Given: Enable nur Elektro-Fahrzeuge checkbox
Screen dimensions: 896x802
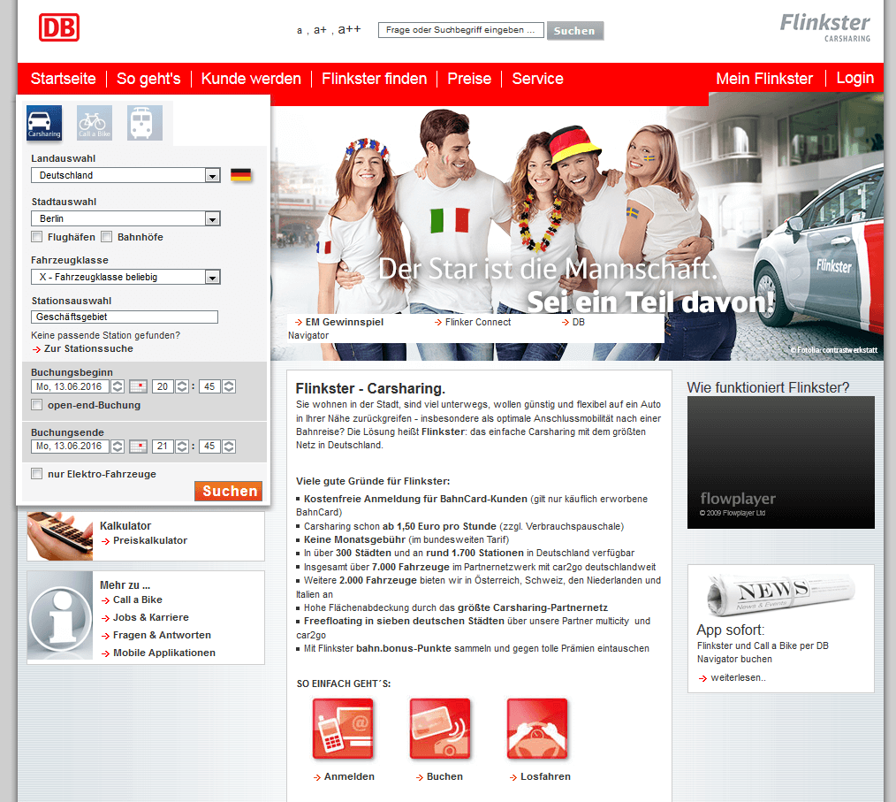Looking at the screenshot, I should click(37, 474).
